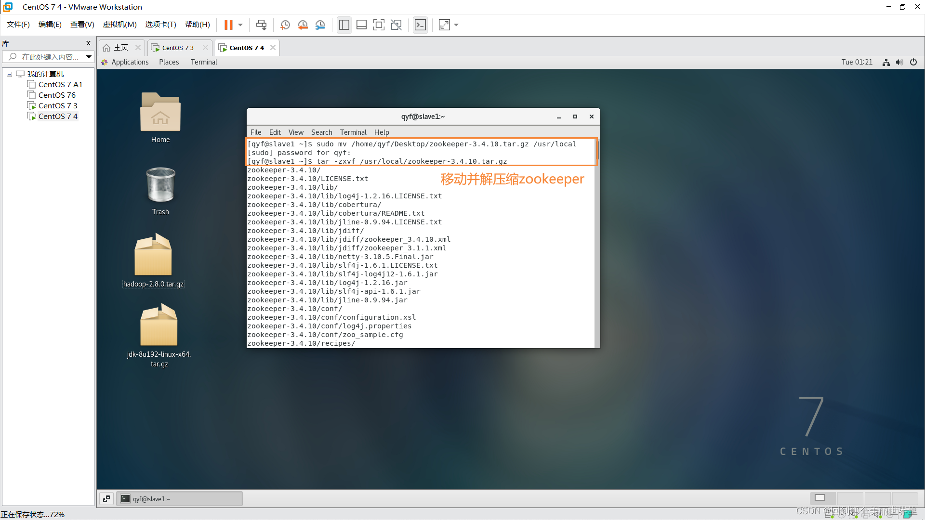Click the volume icon in top bar
The image size is (925, 520).
pos(899,62)
